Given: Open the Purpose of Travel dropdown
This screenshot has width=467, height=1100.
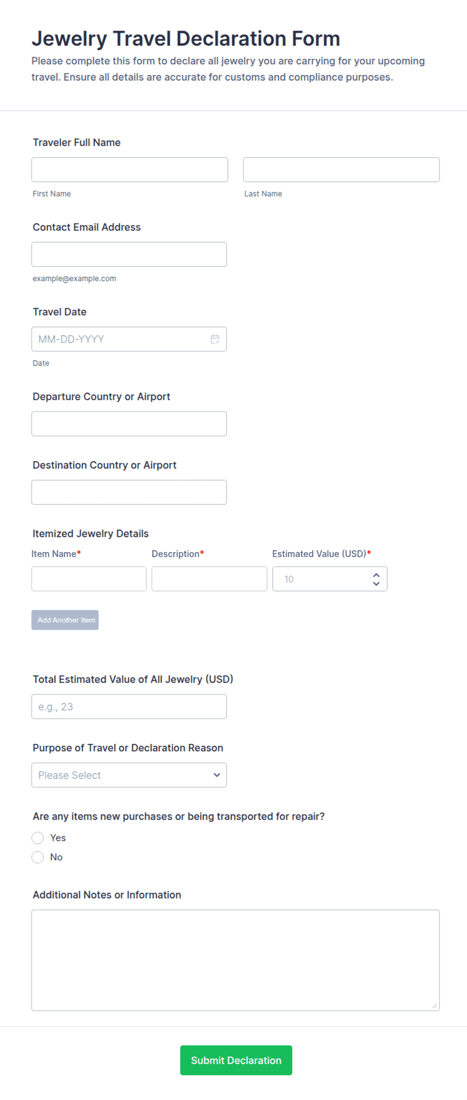Looking at the screenshot, I should click(129, 775).
